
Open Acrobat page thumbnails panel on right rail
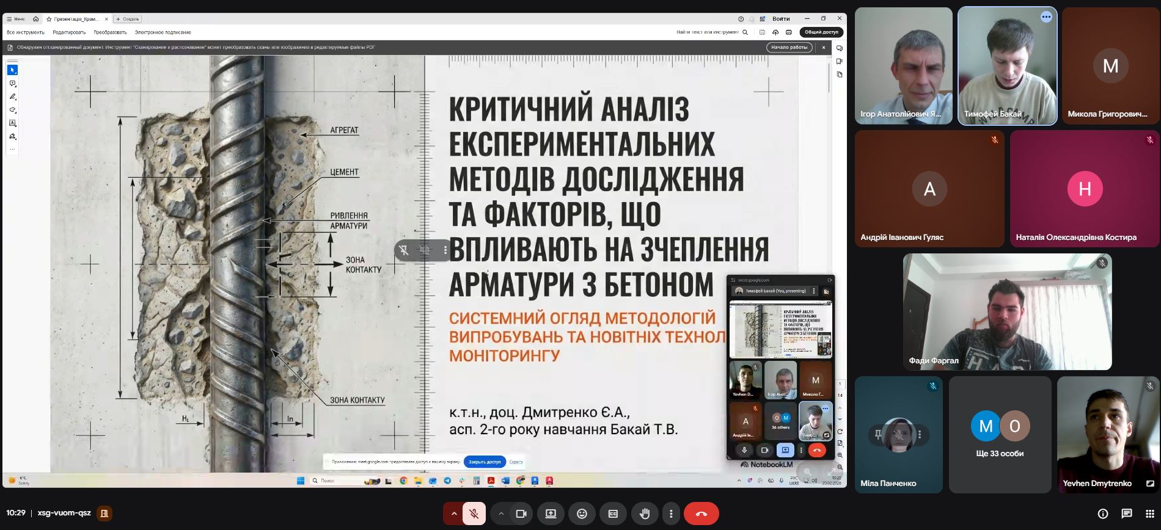click(x=840, y=74)
